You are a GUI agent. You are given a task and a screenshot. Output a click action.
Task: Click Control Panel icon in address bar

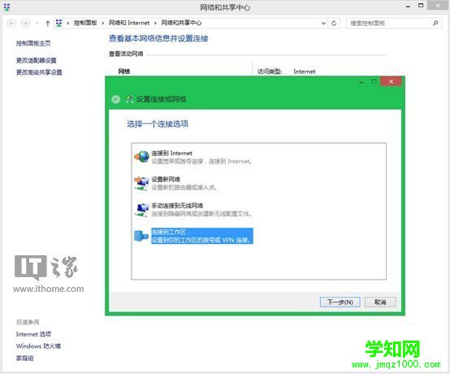click(58, 23)
